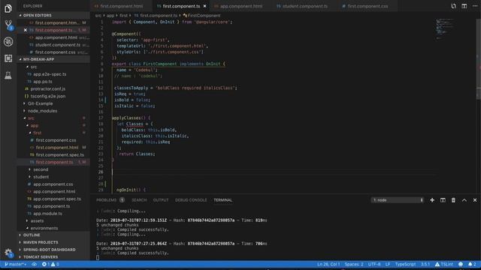Split the terminal panel

pyautogui.click(x=443, y=200)
